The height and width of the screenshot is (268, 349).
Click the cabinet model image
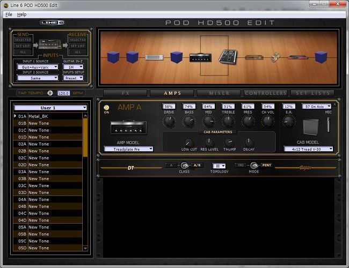pos(311,128)
